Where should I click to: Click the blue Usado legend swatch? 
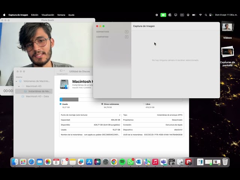60,104
